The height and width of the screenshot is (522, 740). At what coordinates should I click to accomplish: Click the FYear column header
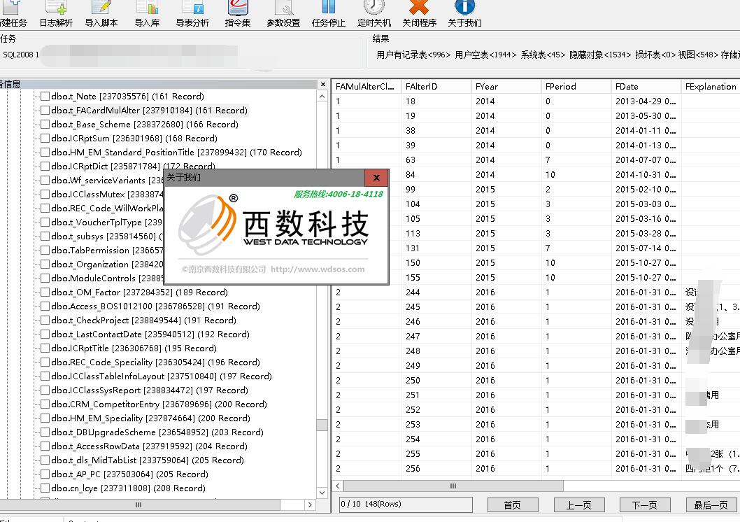(x=506, y=86)
